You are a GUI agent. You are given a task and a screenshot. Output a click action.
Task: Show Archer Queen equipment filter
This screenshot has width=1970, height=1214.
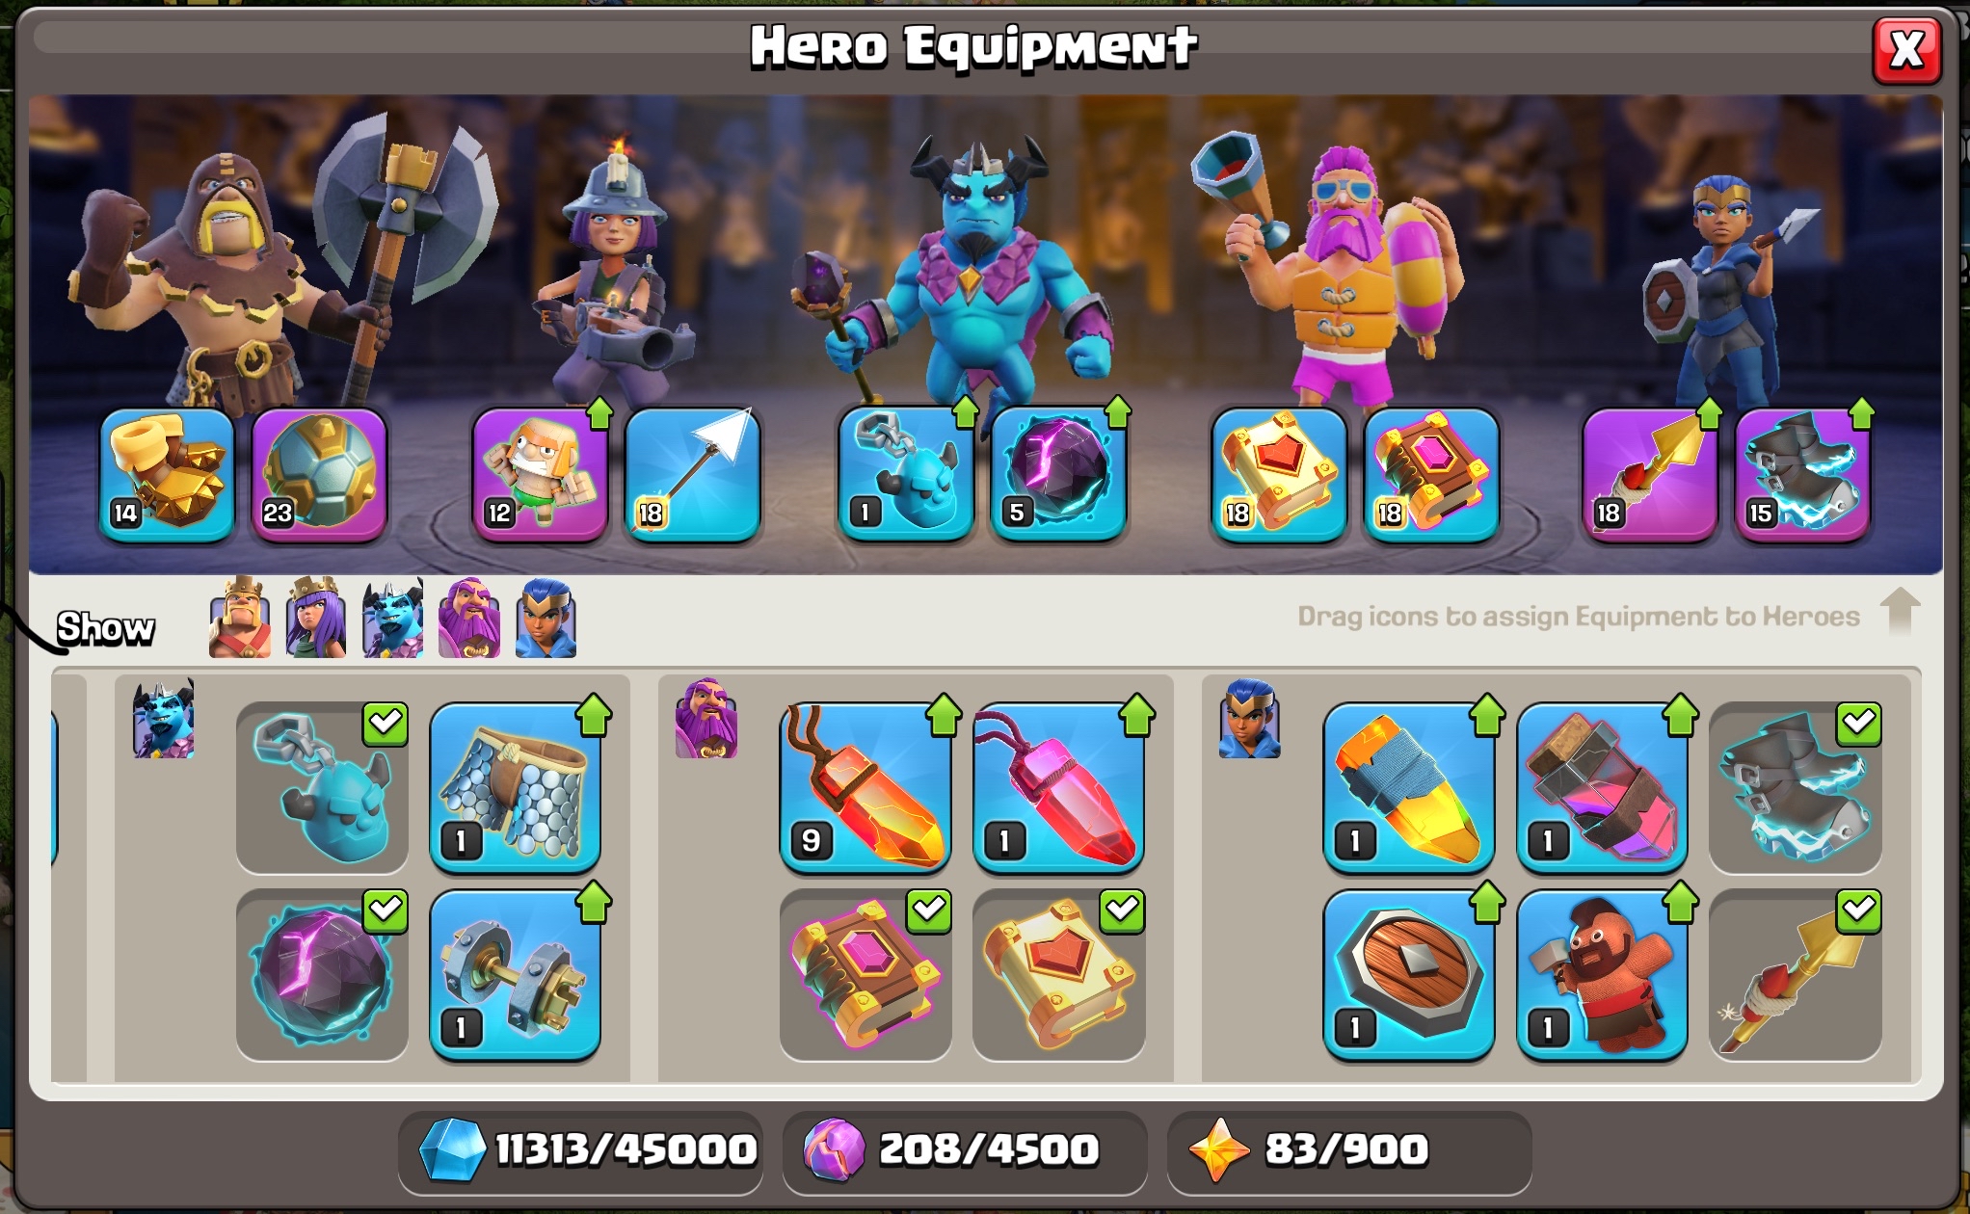pyautogui.click(x=316, y=618)
